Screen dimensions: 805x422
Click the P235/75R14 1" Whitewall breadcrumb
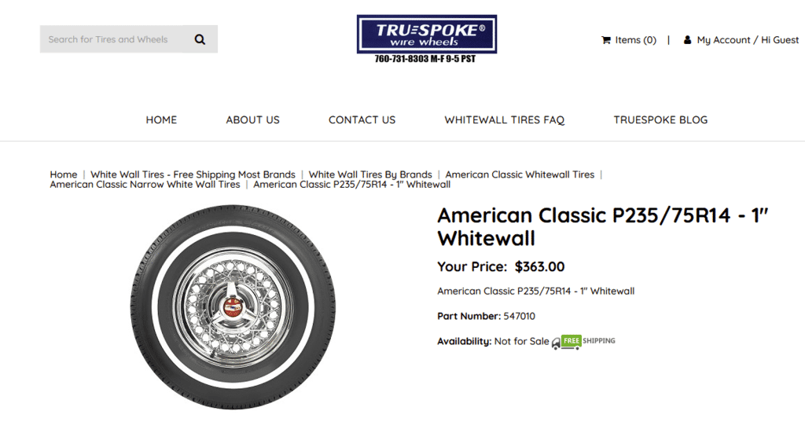coord(351,185)
